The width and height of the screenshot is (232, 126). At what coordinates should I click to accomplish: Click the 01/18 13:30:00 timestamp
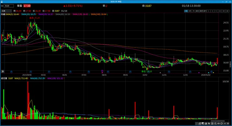(x=191, y=6)
